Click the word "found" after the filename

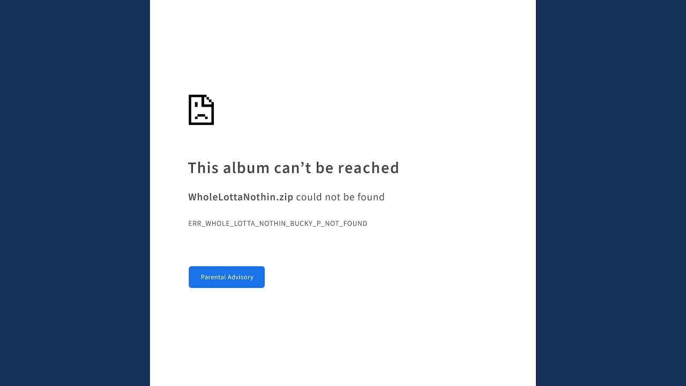click(371, 197)
